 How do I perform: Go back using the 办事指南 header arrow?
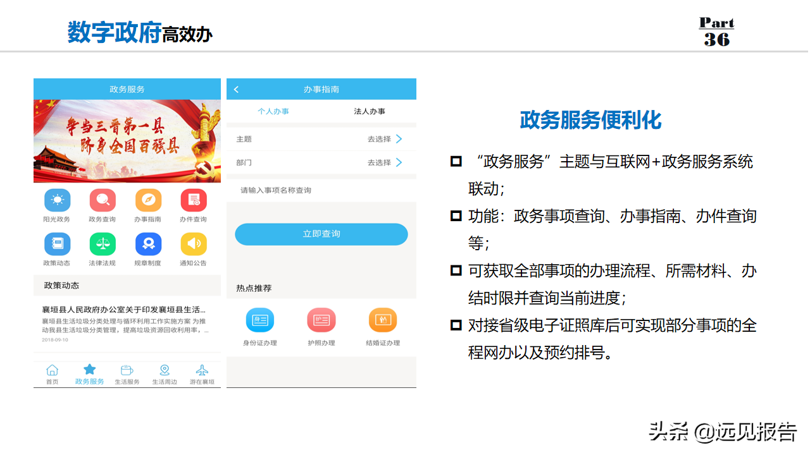[x=236, y=89]
